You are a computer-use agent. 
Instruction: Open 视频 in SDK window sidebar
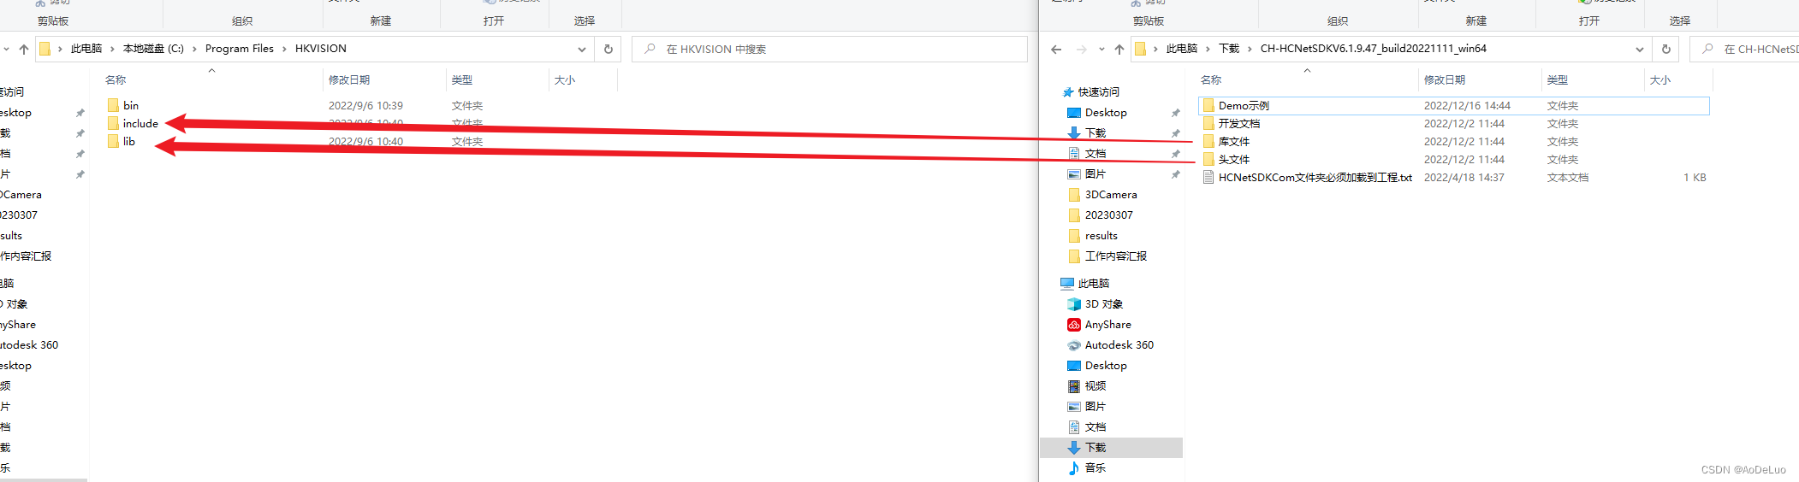coord(1095,385)
